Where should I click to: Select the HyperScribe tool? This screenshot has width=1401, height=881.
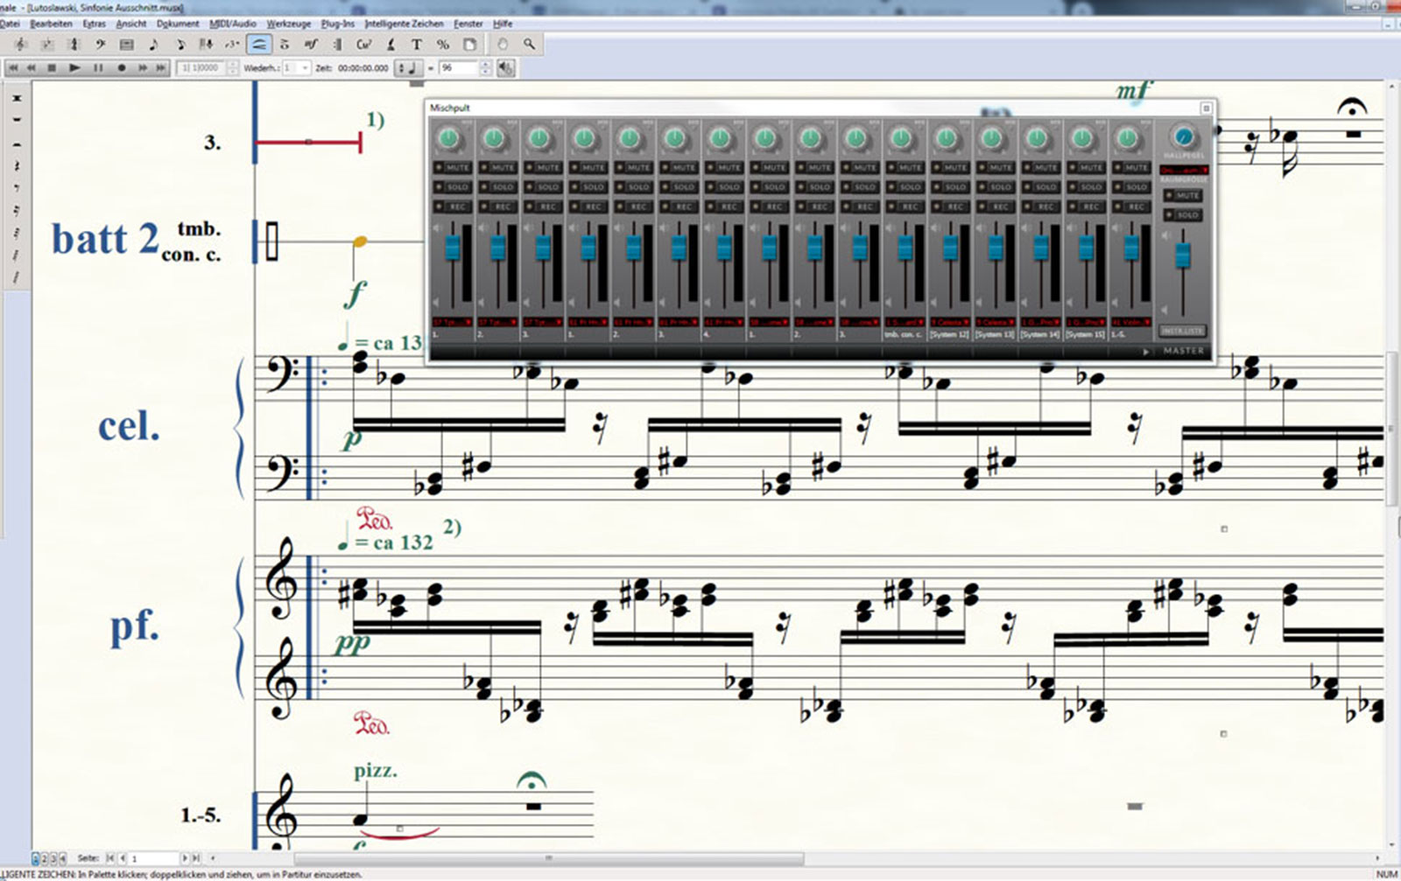click(x=207, y=44)
